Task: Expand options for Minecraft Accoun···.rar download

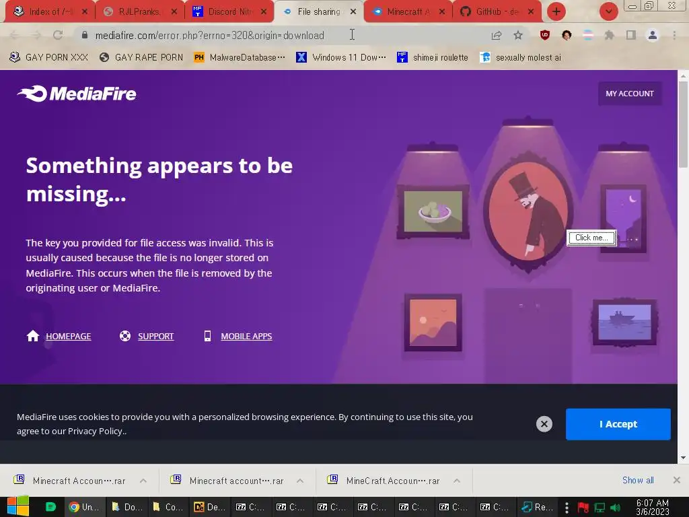Action: 143,481
